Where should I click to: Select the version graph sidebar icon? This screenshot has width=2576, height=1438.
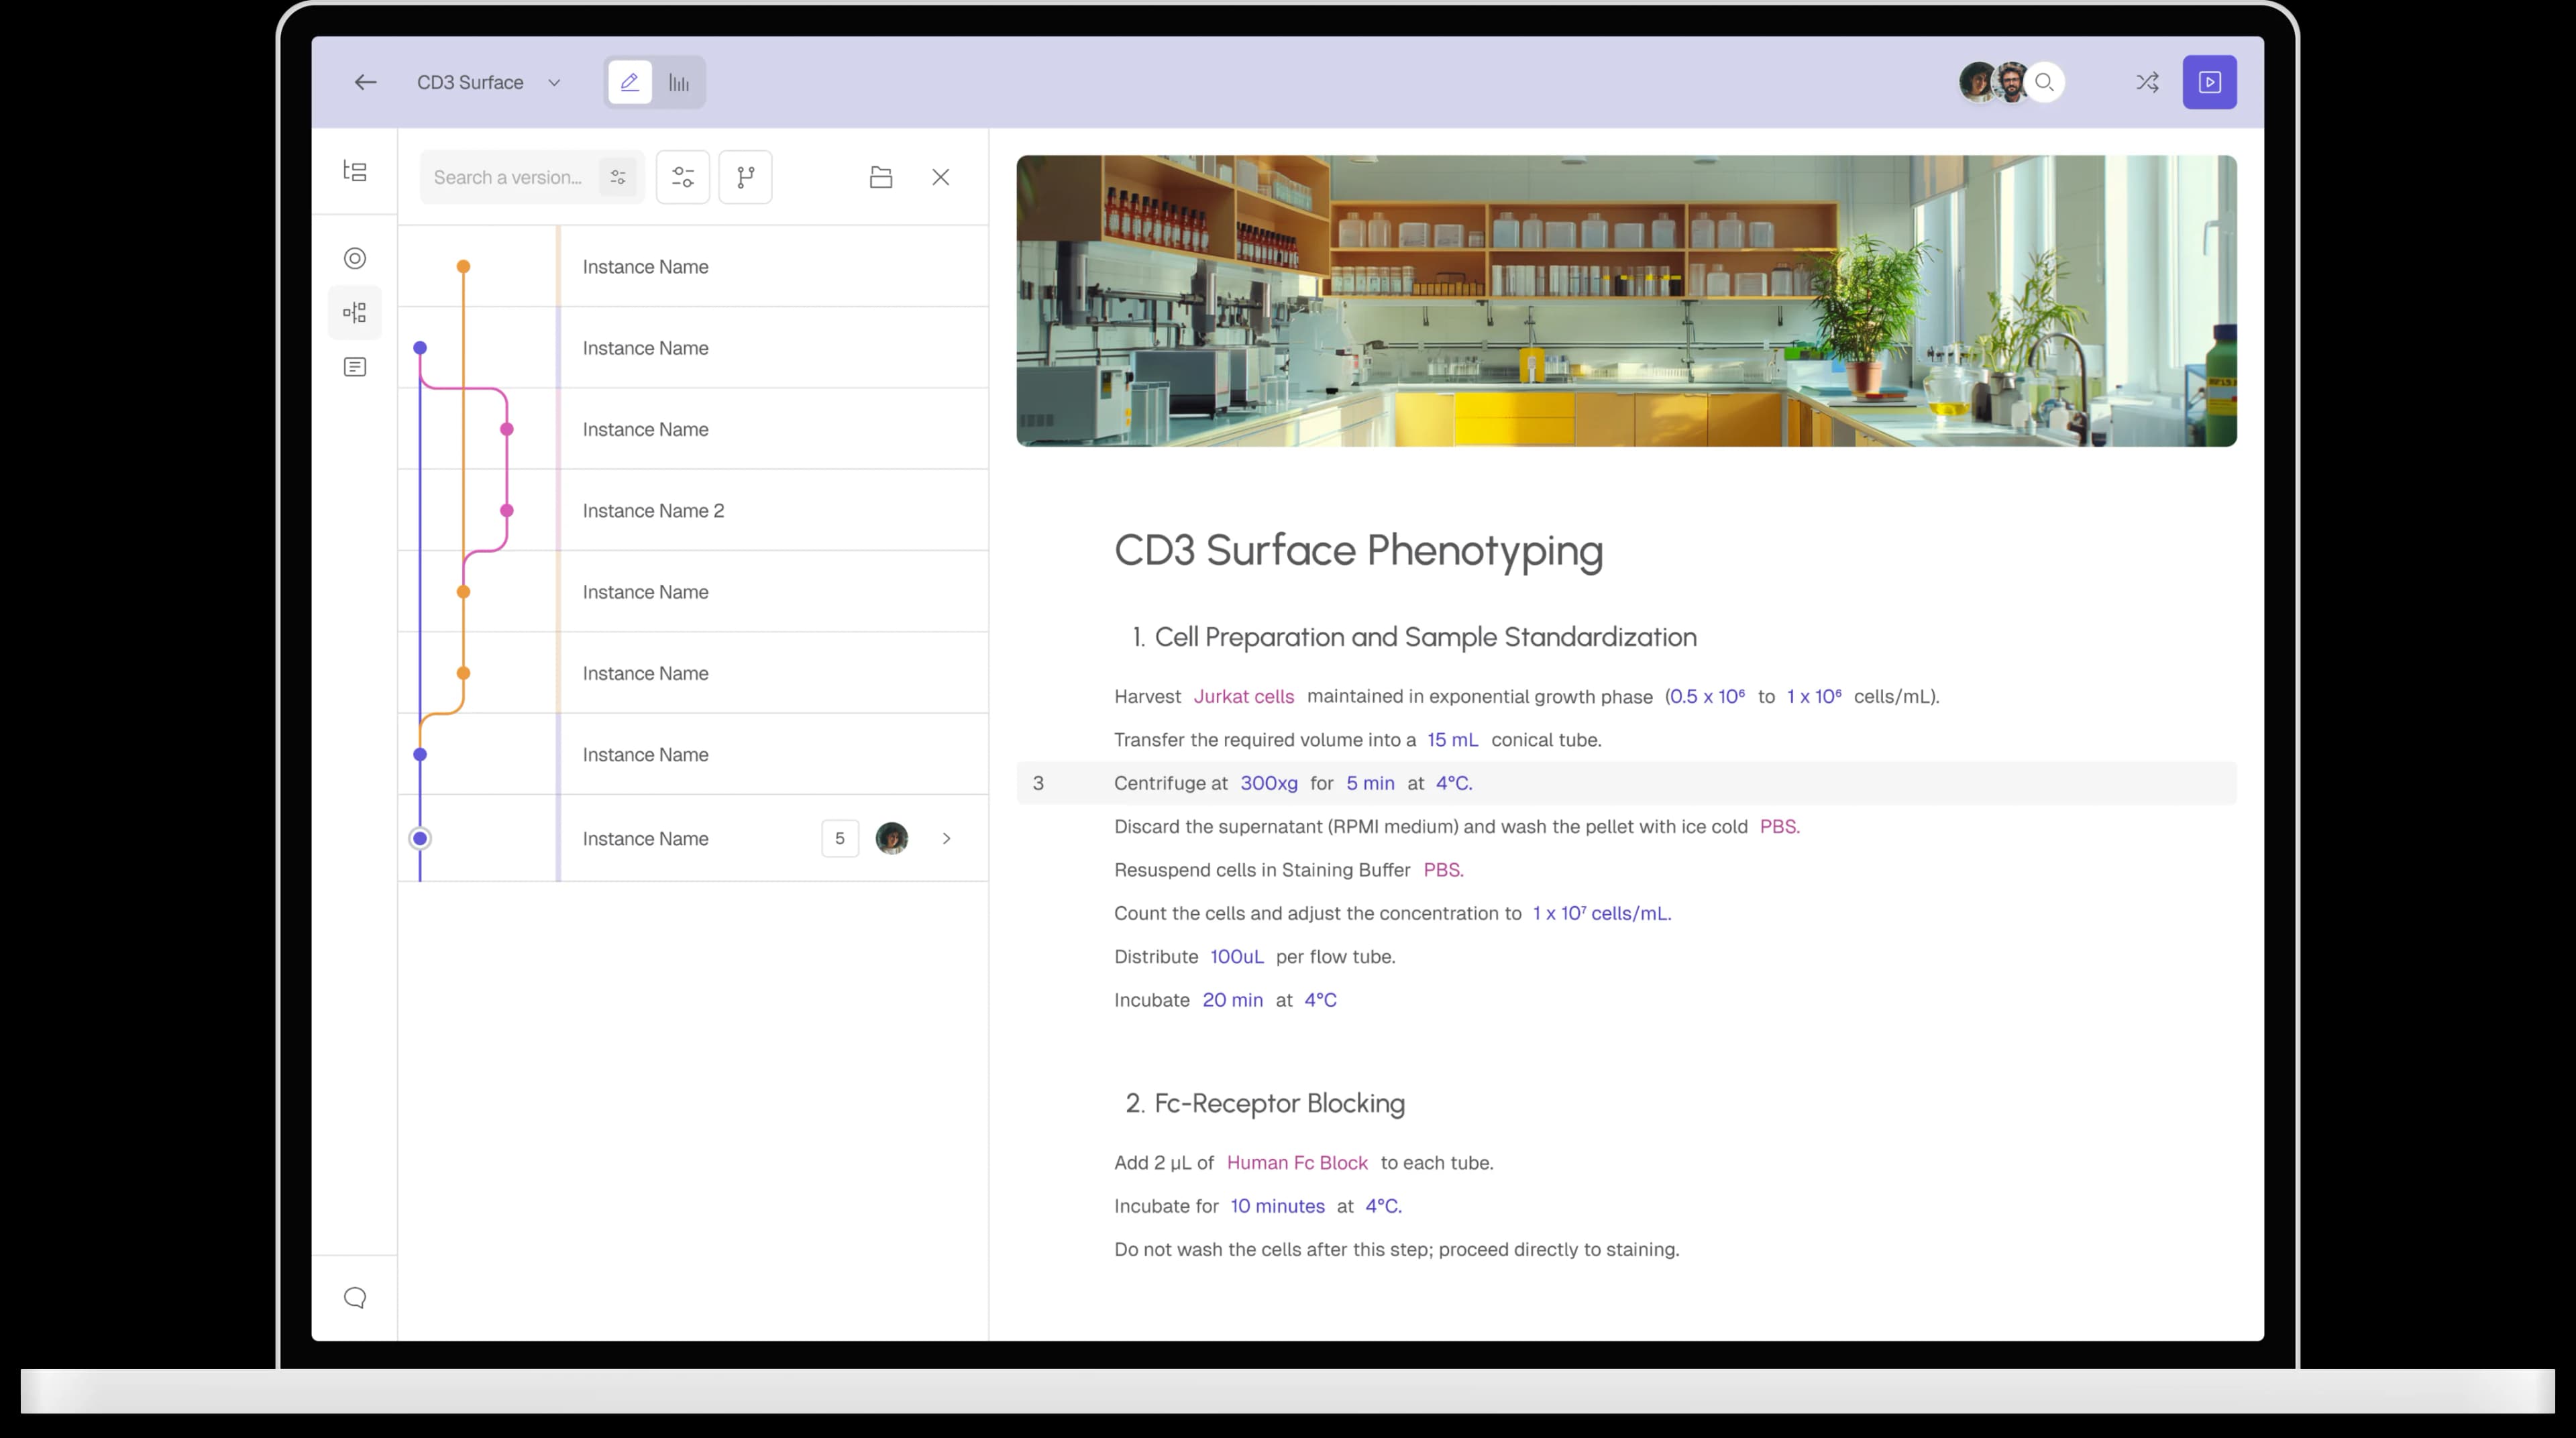coord(355,313)
